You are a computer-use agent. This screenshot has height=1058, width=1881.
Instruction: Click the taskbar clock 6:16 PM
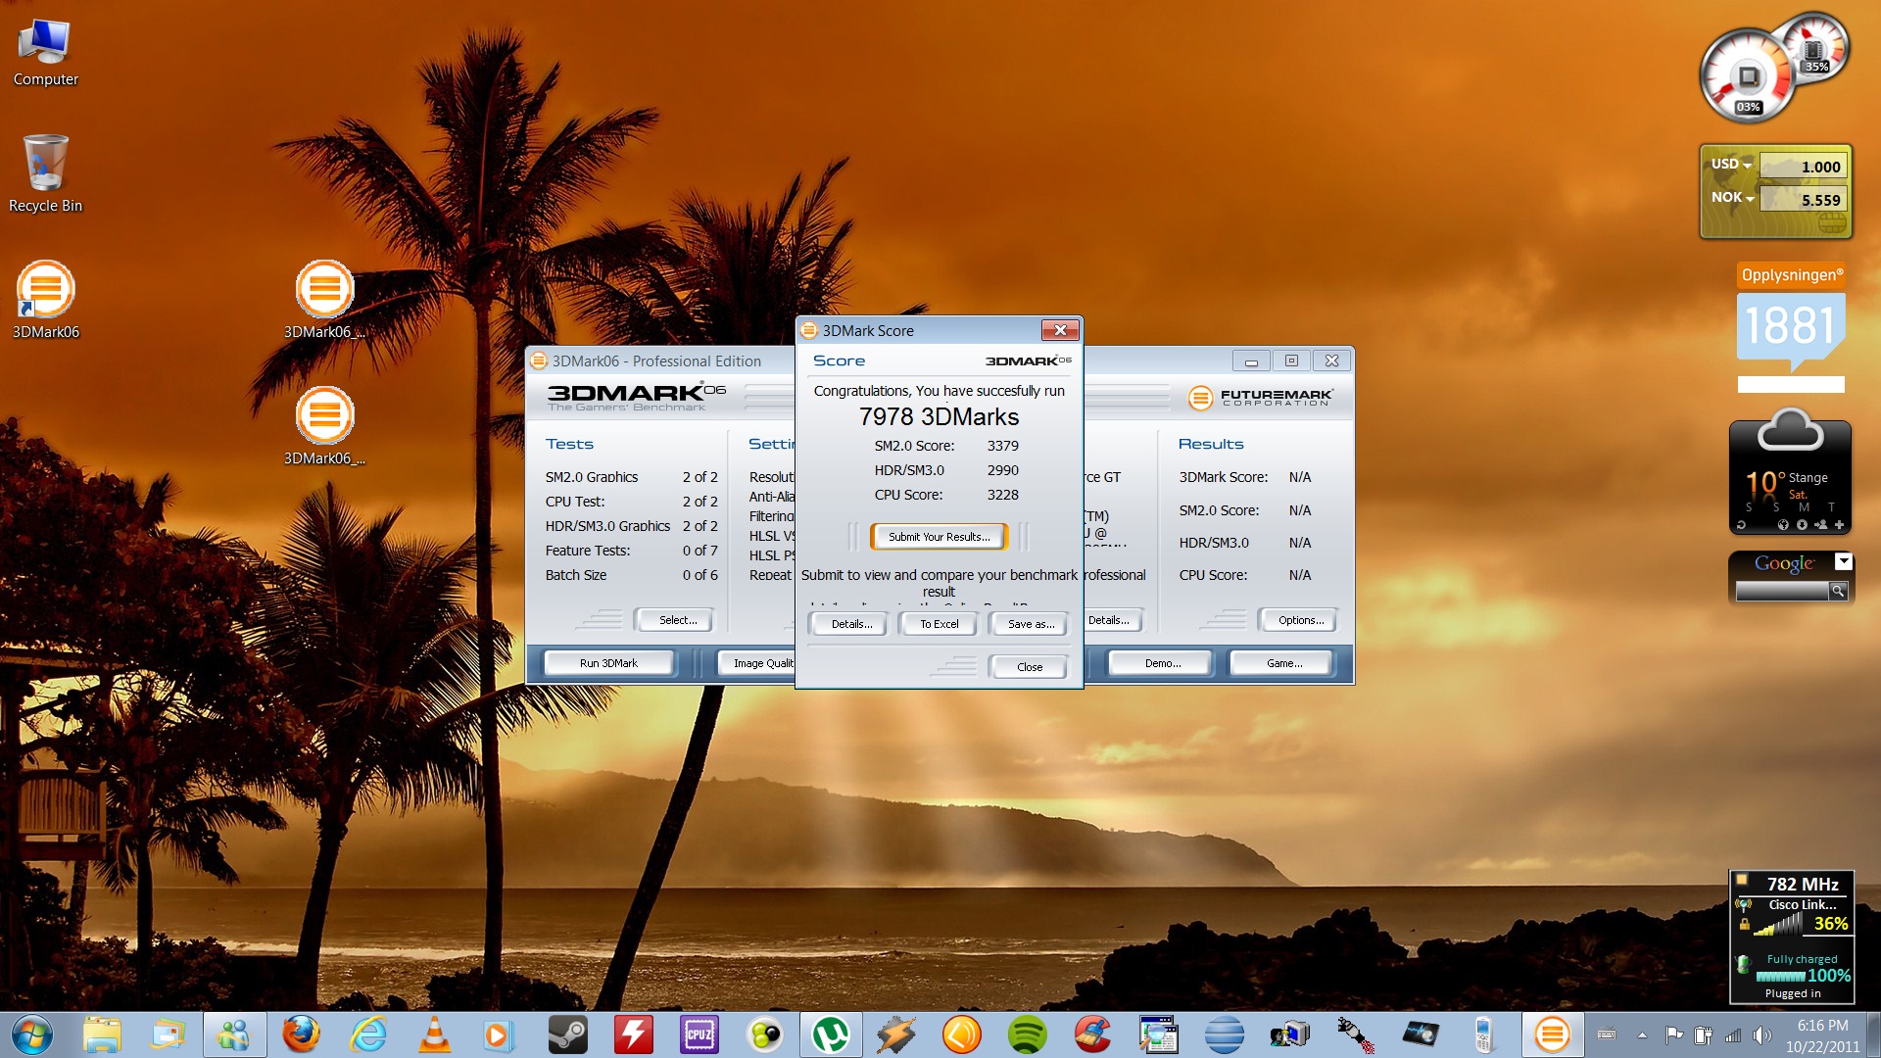point(1822,1025)
